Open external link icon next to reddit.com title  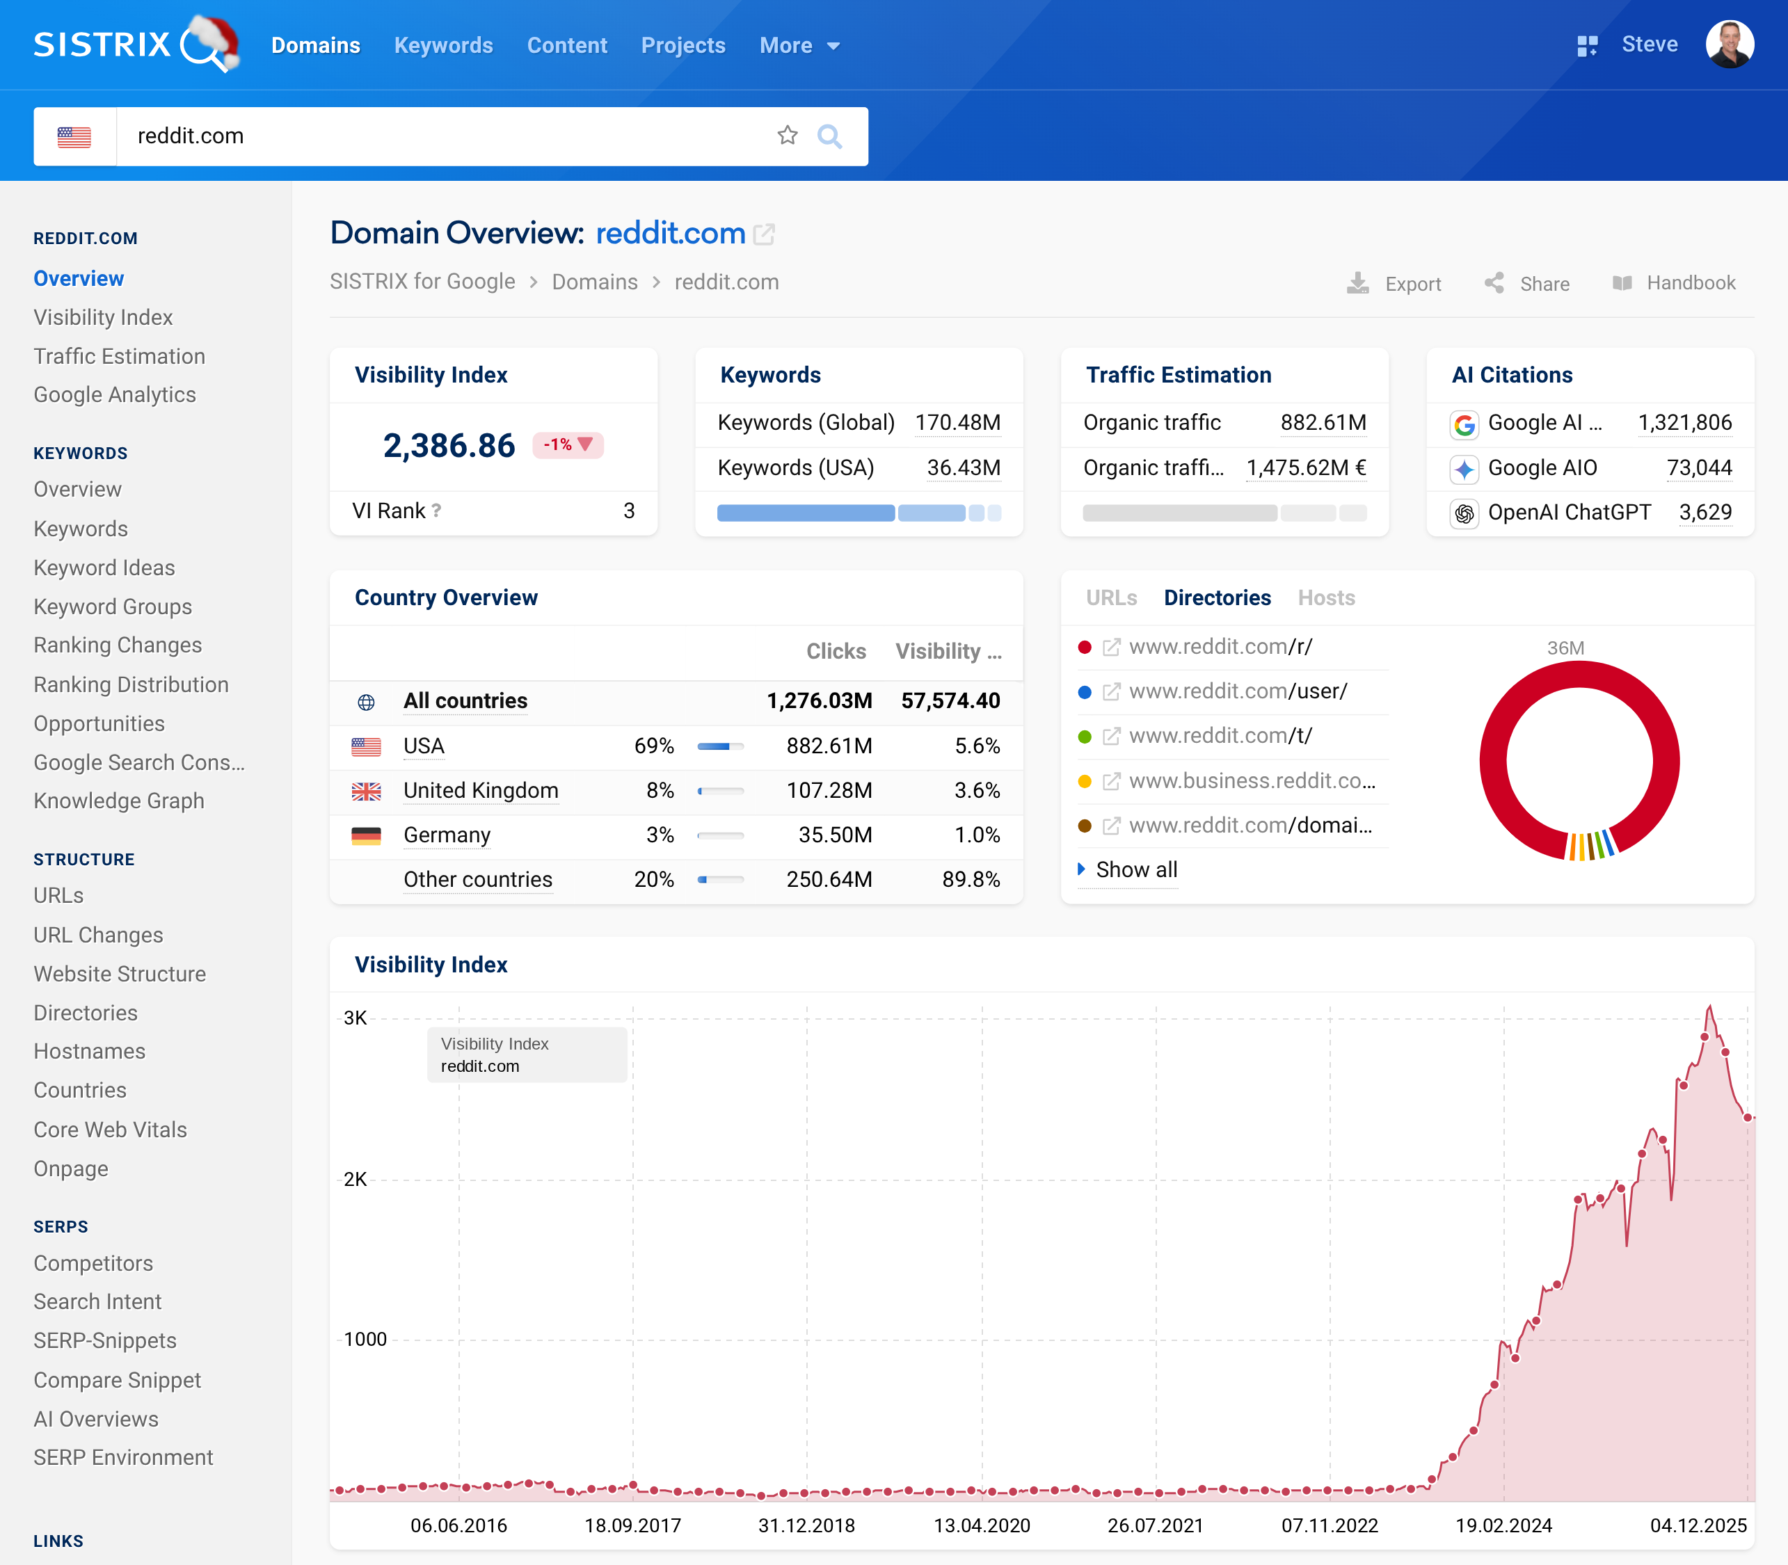click(x=765, y=234)
